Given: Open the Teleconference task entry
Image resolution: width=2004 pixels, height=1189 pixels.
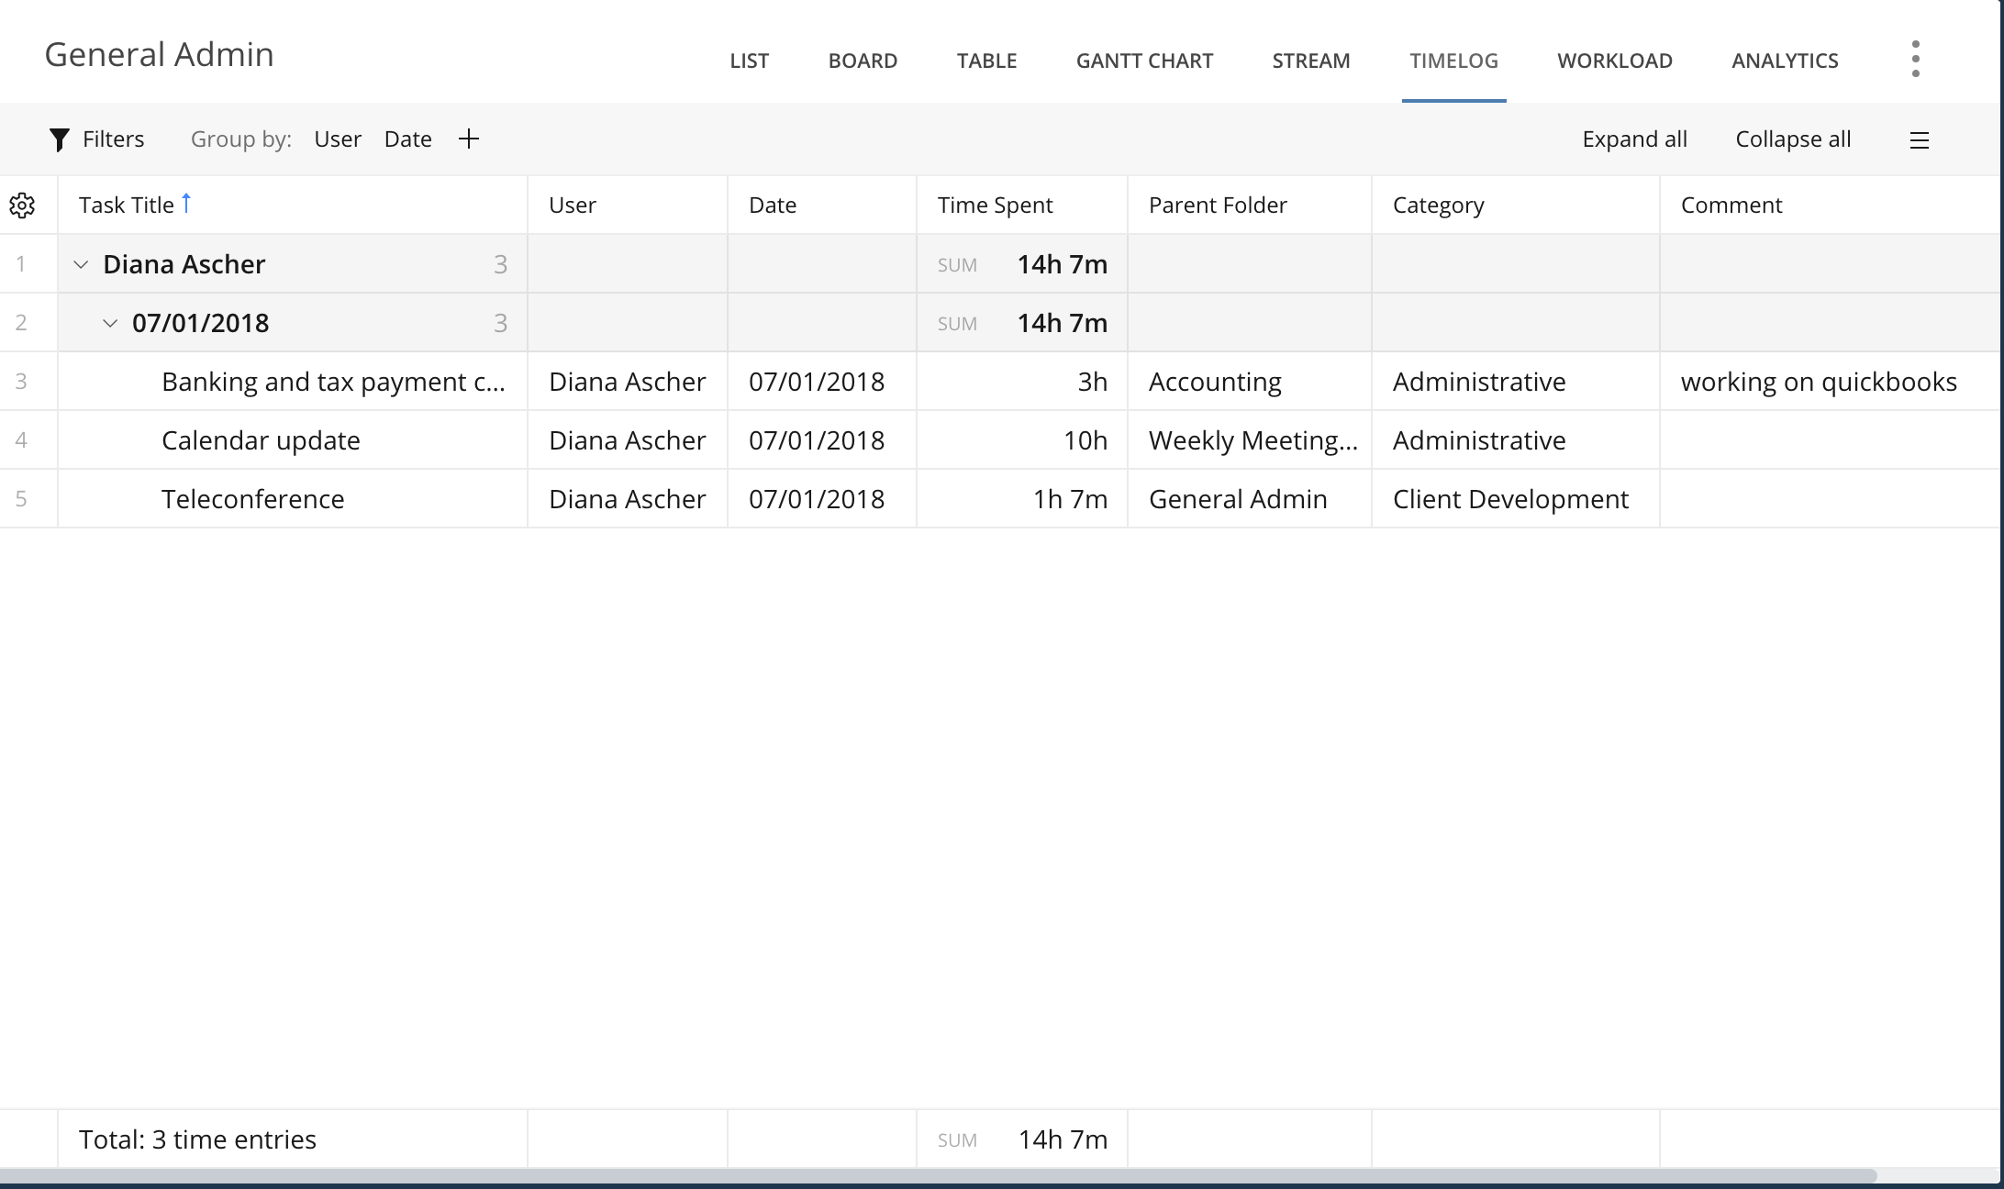Looking at the screenshot, I should [x=252, y=499].
